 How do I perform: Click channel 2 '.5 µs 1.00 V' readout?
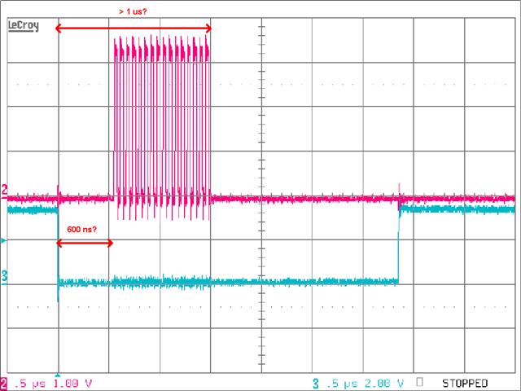point(54,384)
